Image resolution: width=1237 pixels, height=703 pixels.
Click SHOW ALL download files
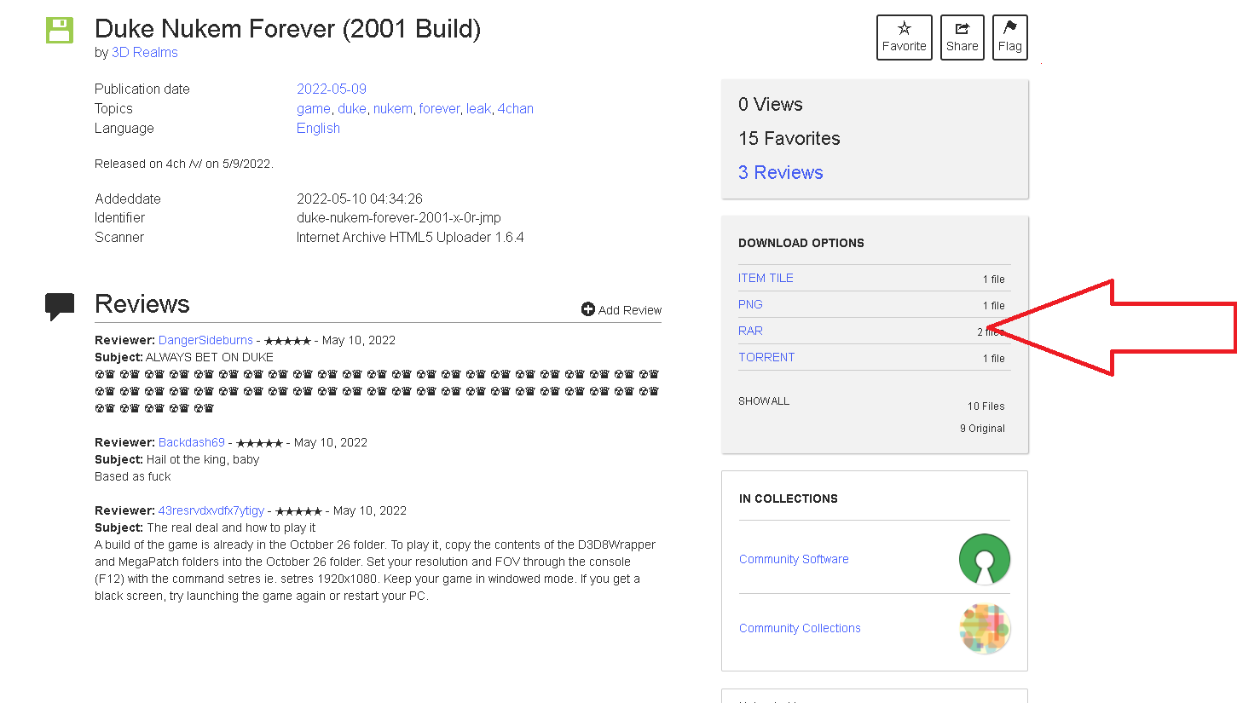[764, 401]
